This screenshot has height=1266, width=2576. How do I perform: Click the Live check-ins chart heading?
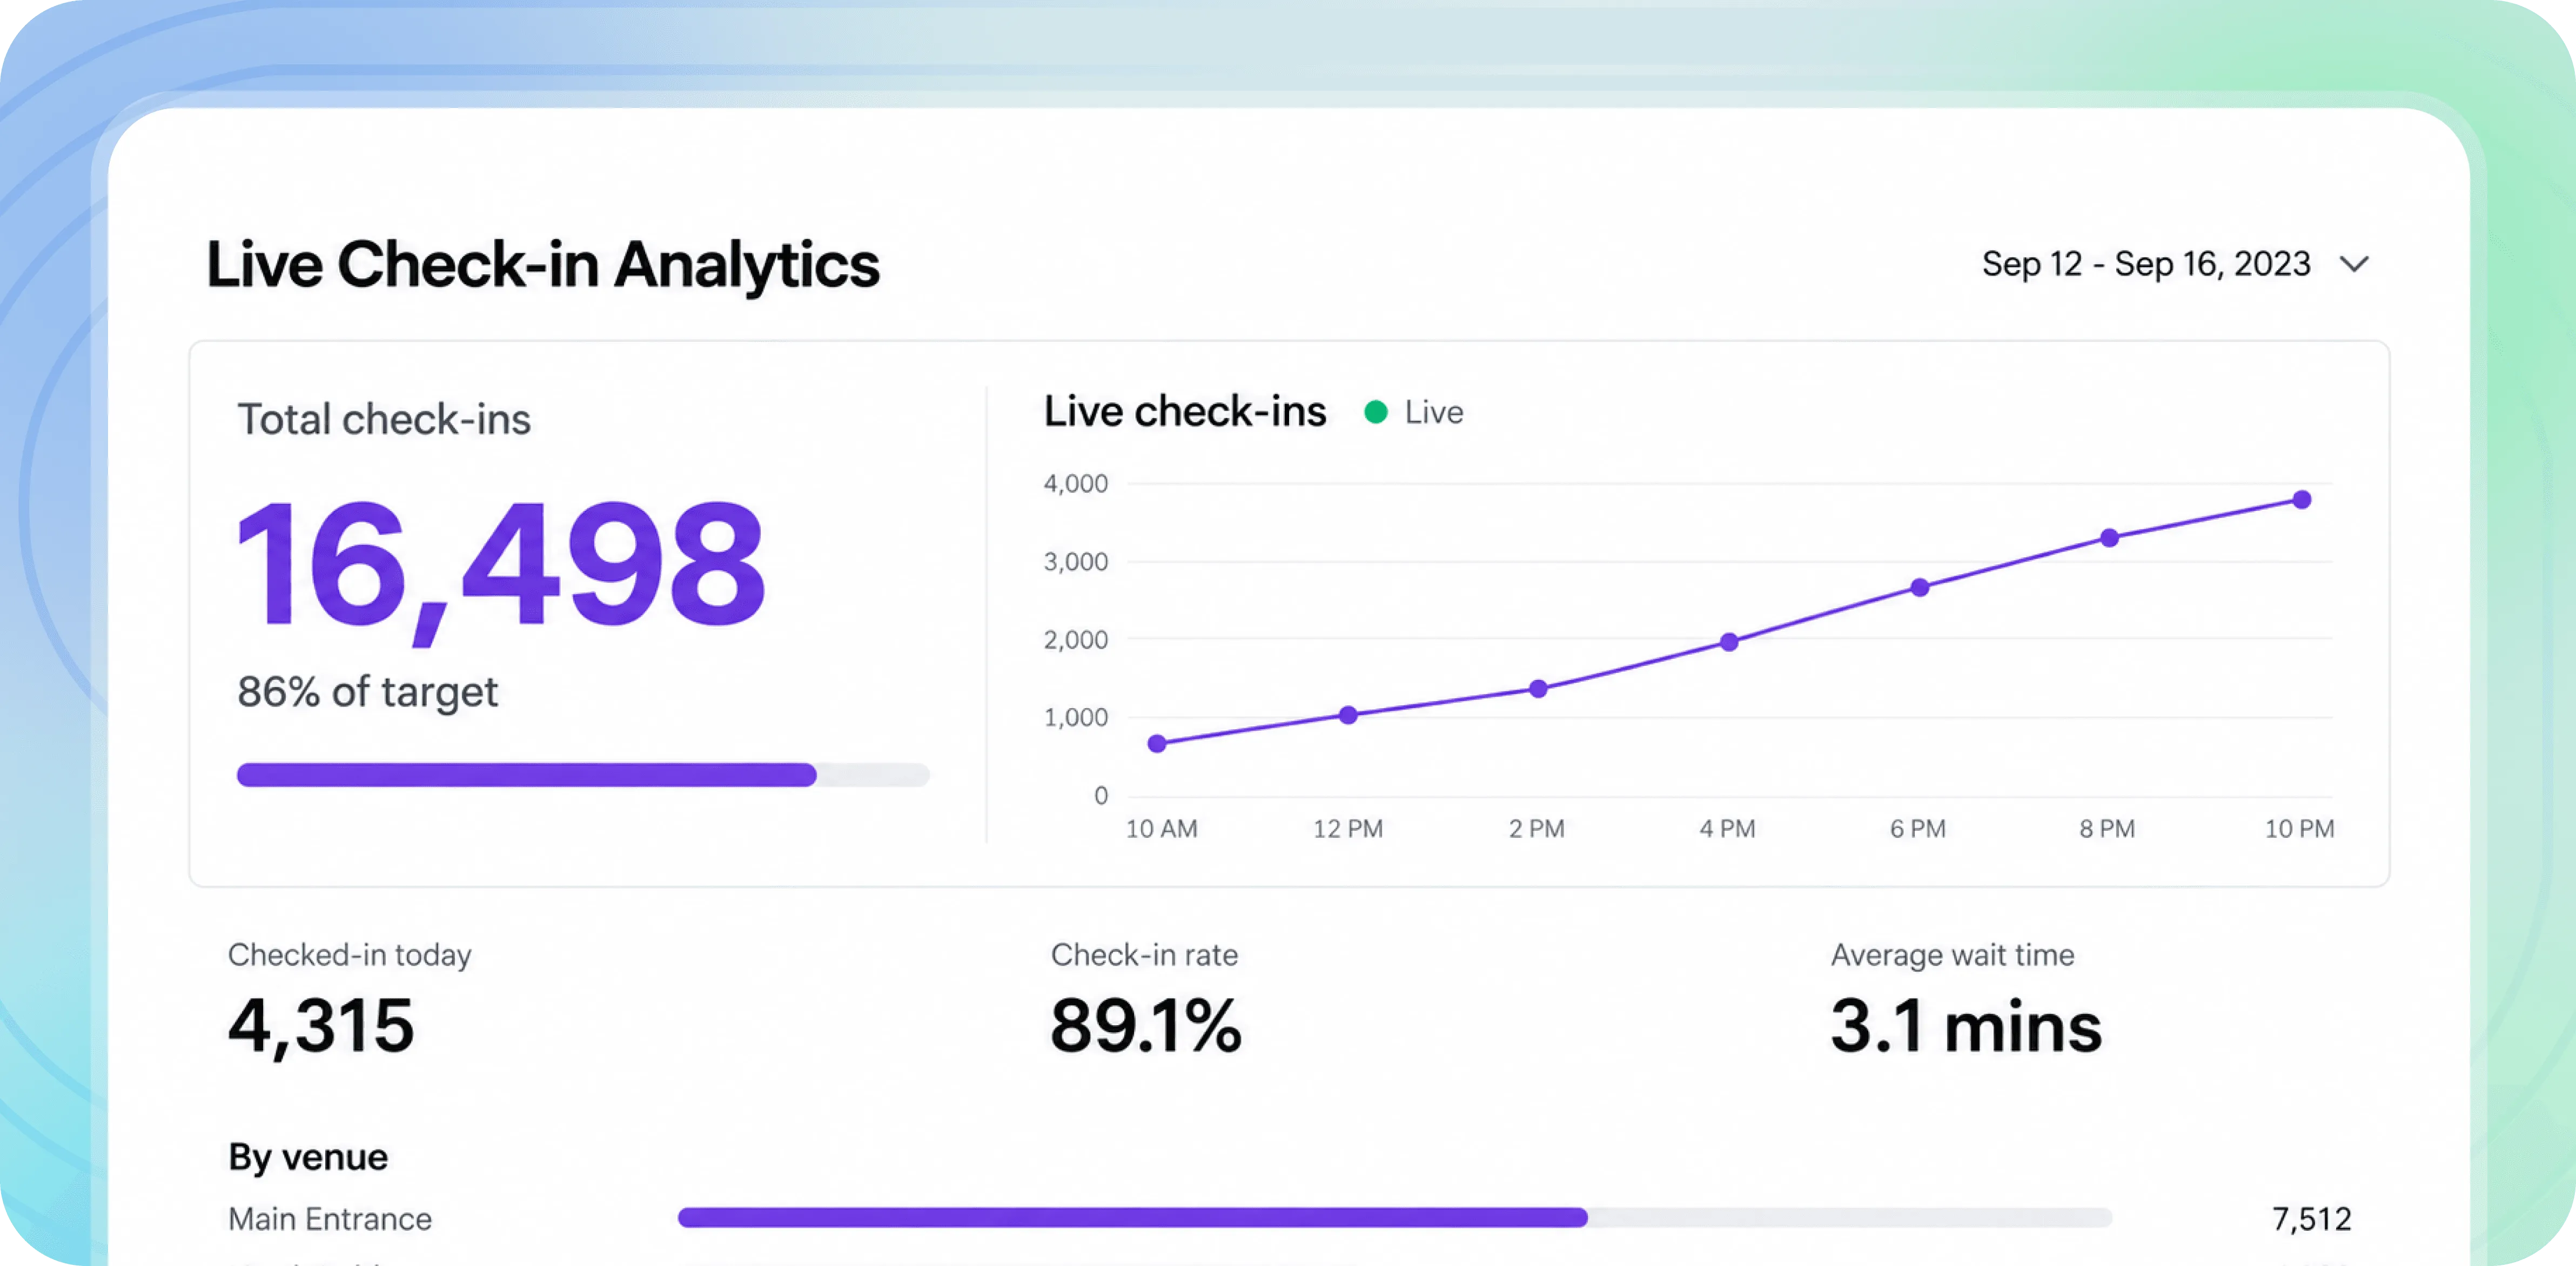tap(1185, 411)
